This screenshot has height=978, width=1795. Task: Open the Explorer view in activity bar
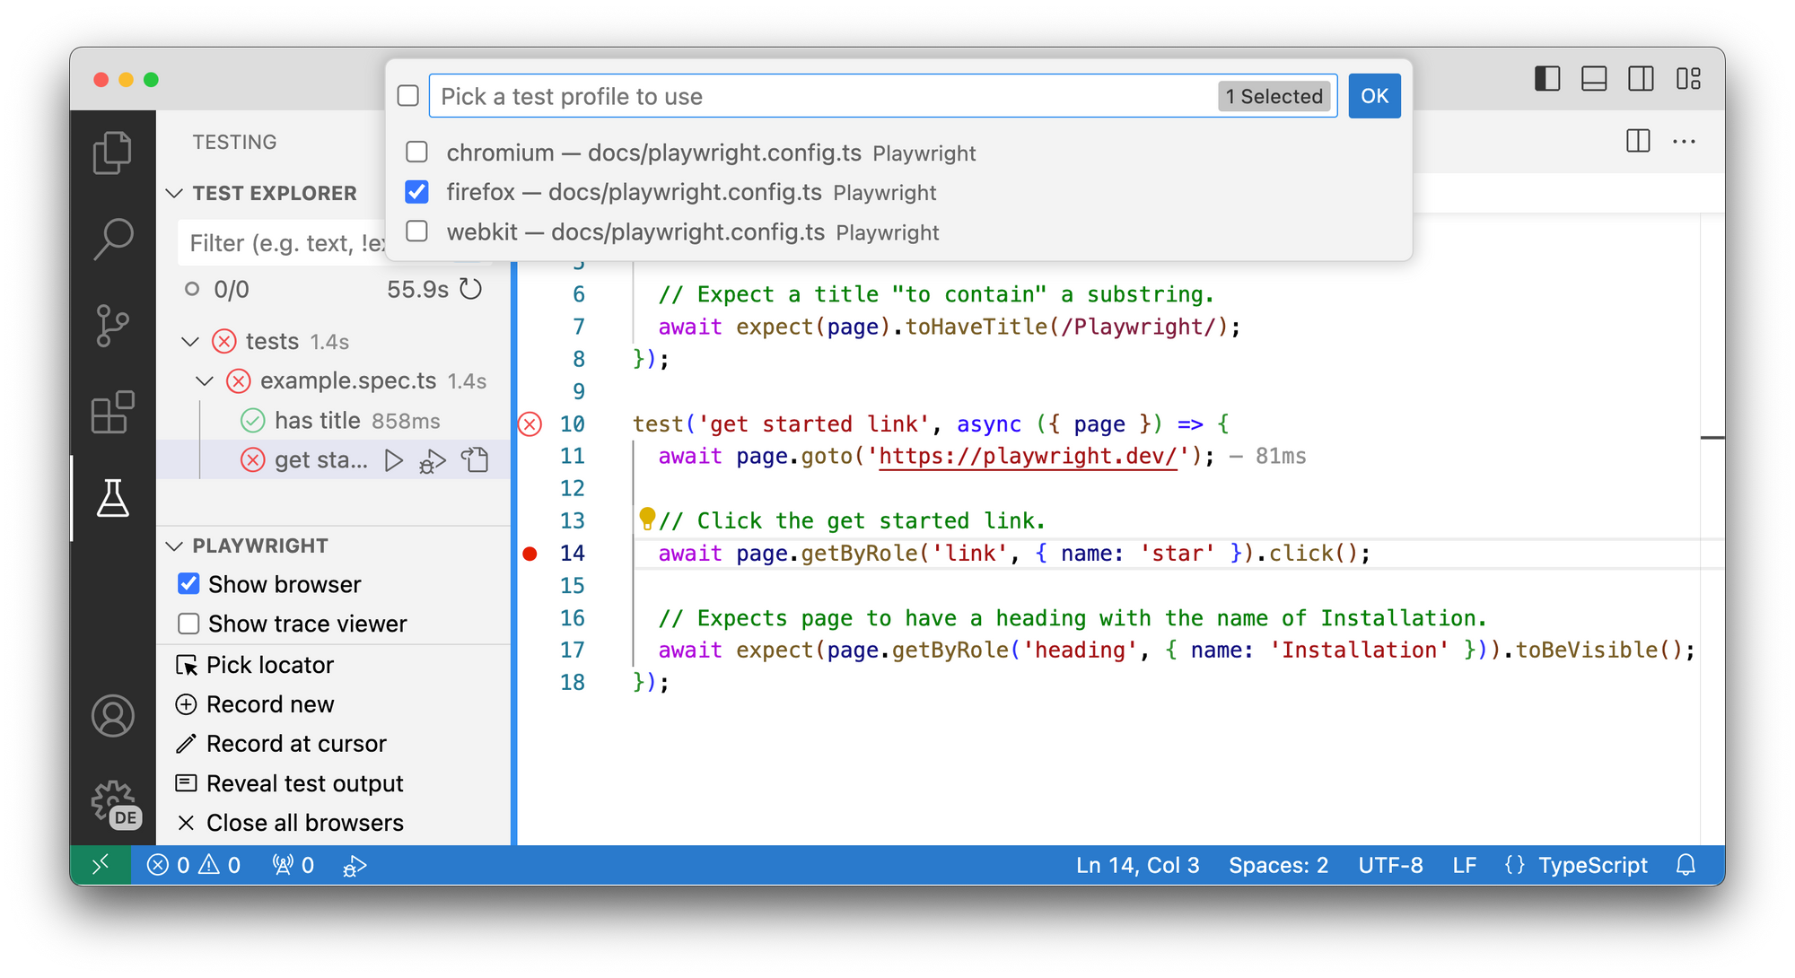point(112,153)
